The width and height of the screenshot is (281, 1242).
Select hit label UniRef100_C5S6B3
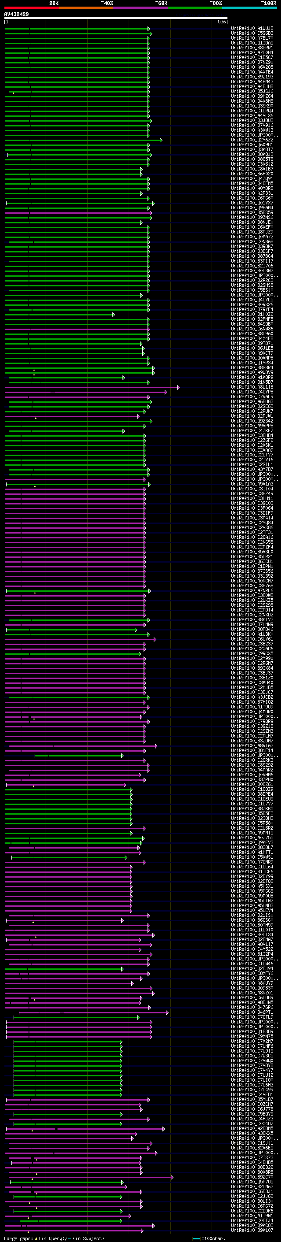pos(252,33)
